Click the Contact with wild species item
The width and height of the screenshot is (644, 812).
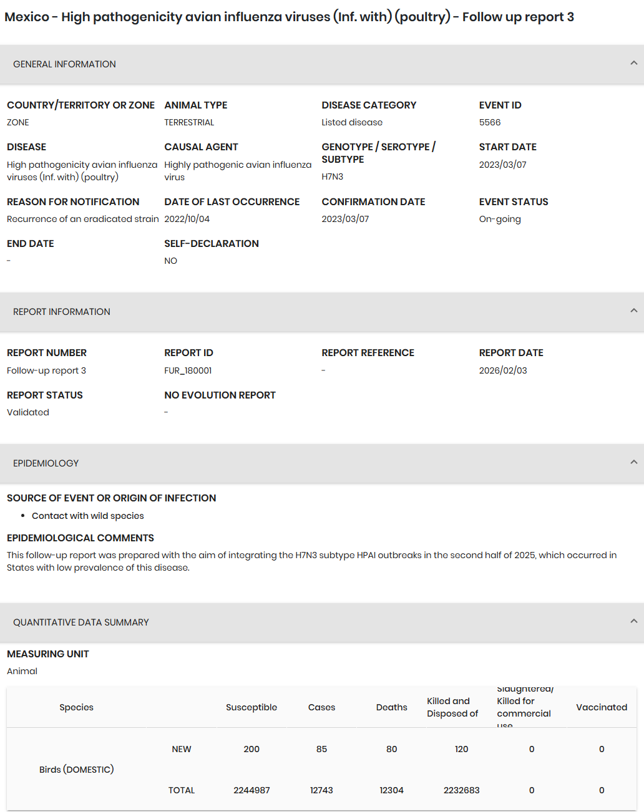88,516
